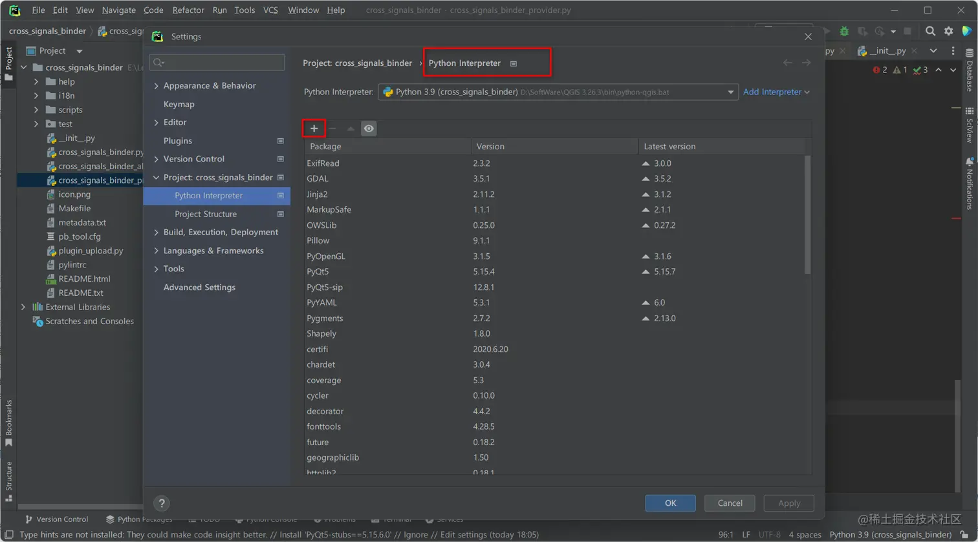Select the PyQt5 package row
This screenshot has width=978, height=542.
555,272
